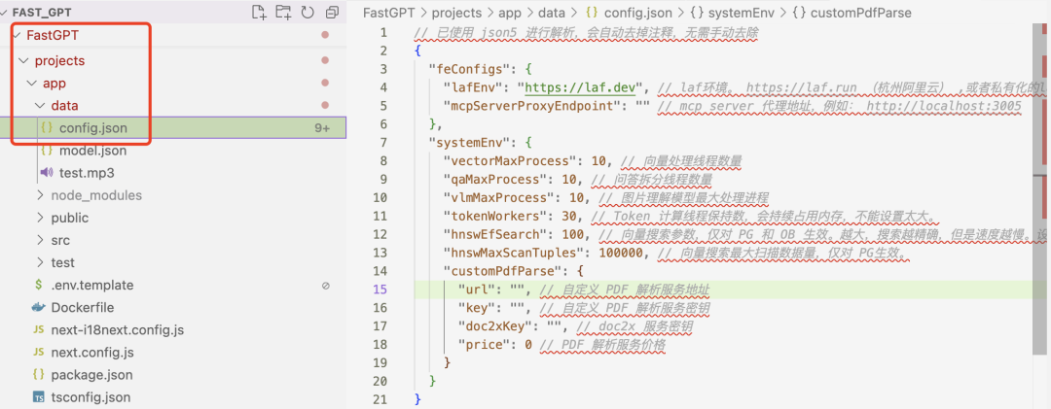Click systemEnv breadcrumb segment
1051x409 pixels.
(743, 13)
